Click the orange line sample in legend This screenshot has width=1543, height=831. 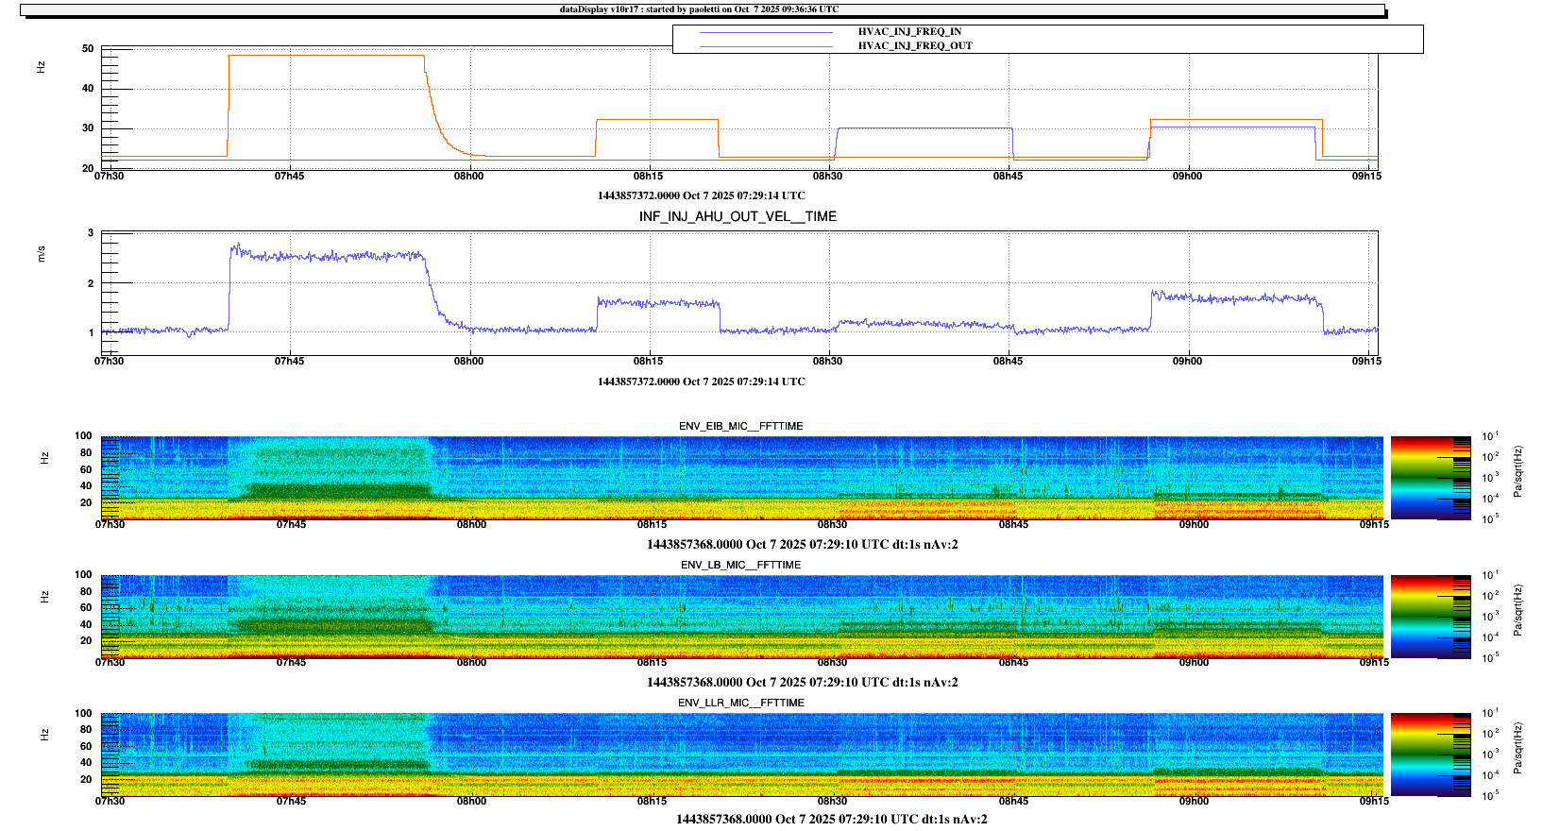pos(766,46)
